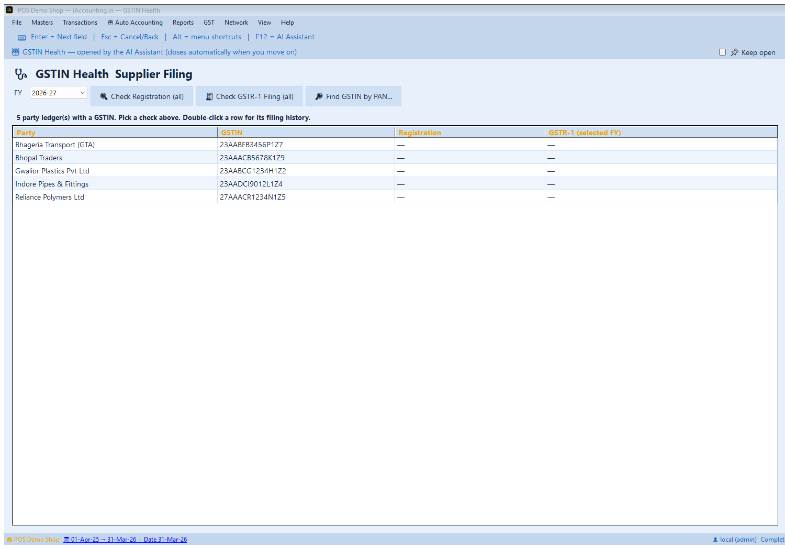Click the calendar icon in status bar
Screen dimensions: 785x549
[x=66, y=540]
